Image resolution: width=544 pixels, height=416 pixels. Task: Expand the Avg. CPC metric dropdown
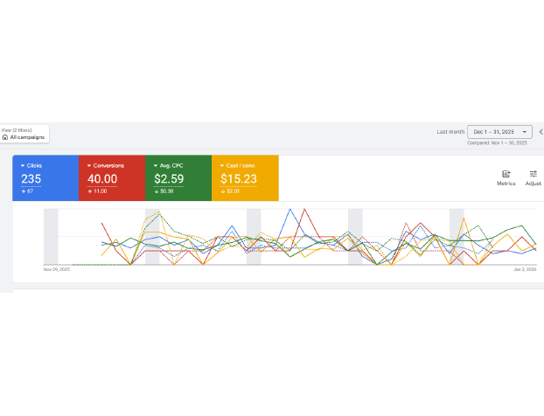[156, 165]
